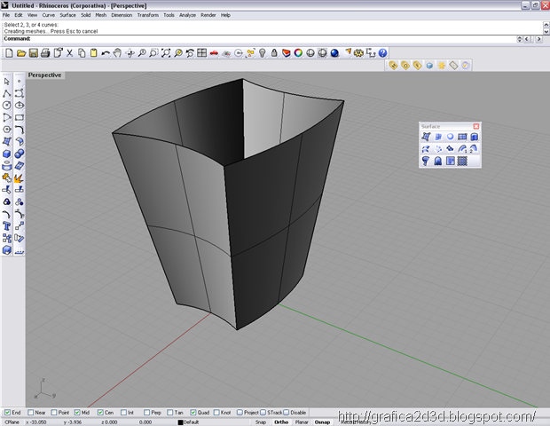Click the last icon in Surface palette bottom row
Screen dimensions: 550x426
[x=462, y=161]
